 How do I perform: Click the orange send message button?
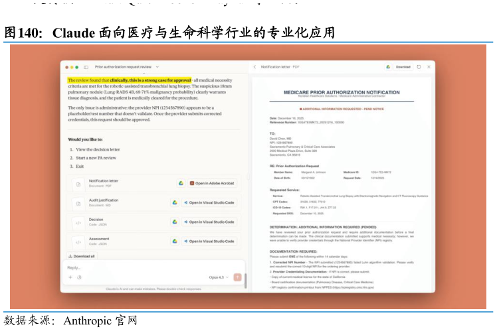coord(237,277)
